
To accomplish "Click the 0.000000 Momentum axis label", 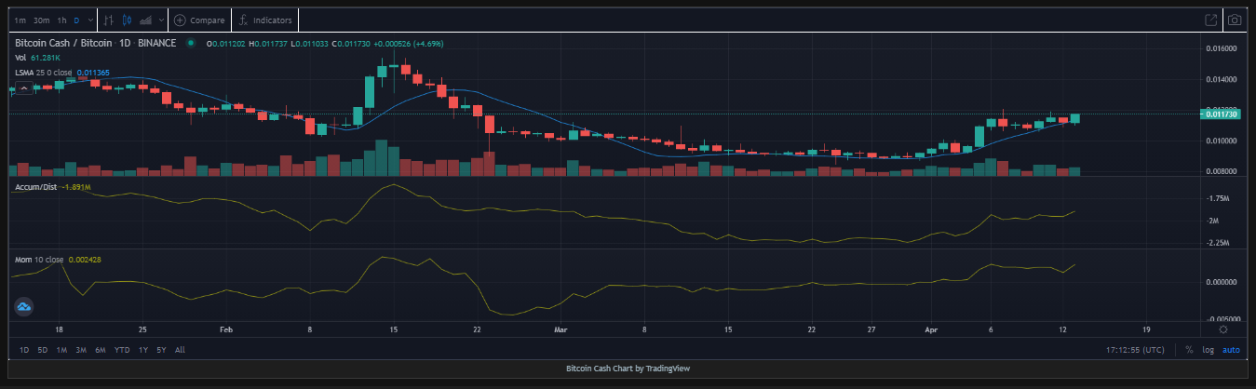I will (x=1222, y=281).
